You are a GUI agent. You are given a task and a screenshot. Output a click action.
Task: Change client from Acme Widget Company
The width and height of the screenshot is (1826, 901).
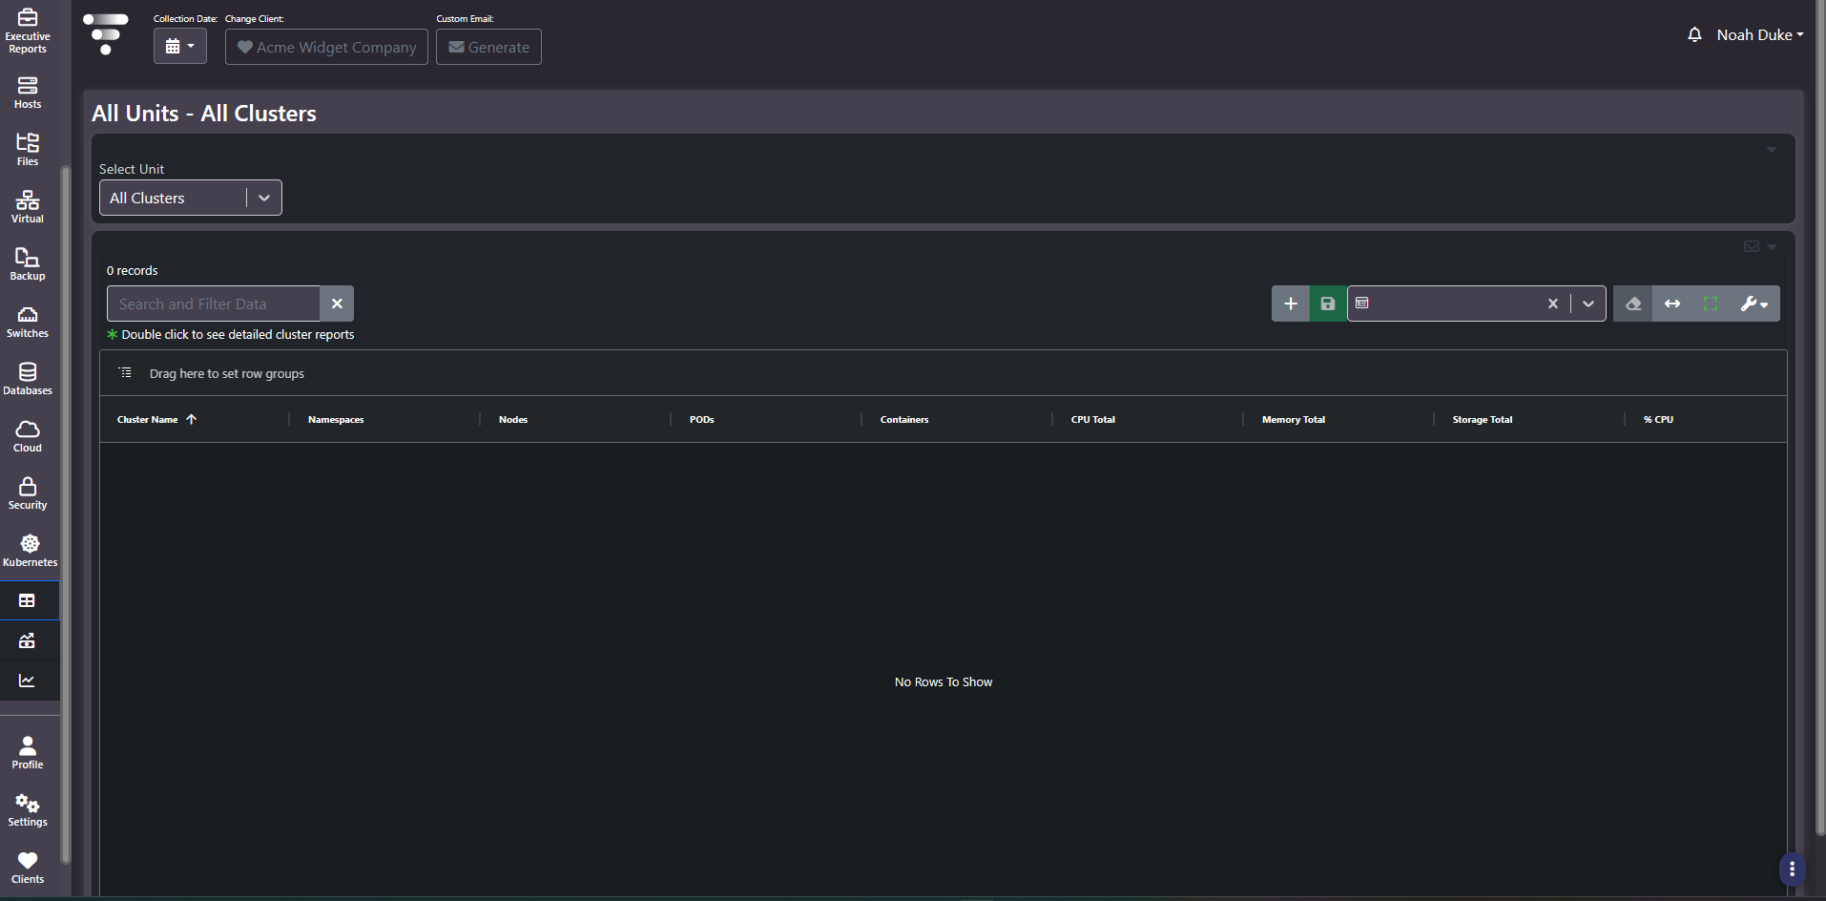[x=326, y=47]
